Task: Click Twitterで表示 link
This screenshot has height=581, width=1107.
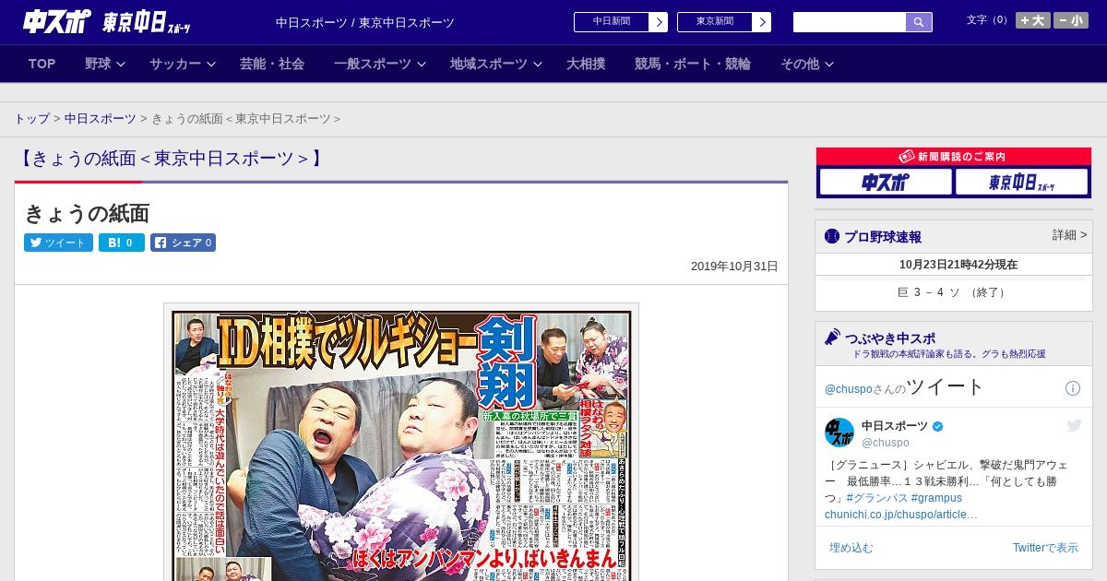Action: pyautogui.click(x=1045, y=548)
